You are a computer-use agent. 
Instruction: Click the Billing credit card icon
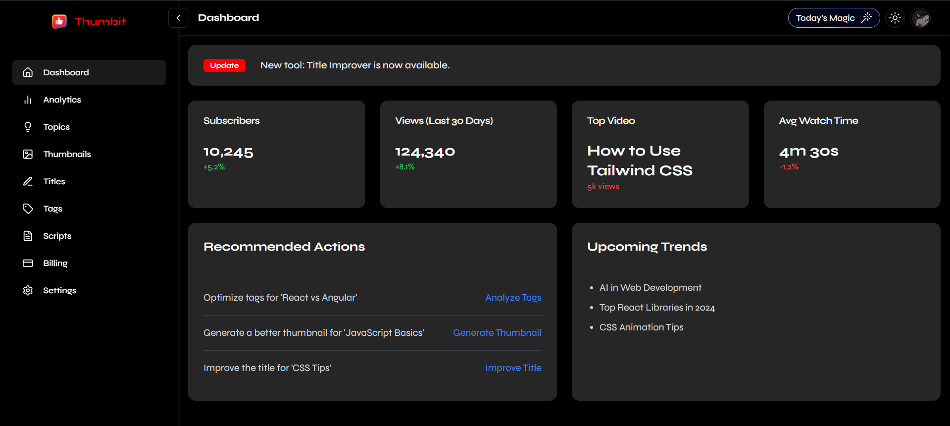pyautogui.click(x=28, y=263)
